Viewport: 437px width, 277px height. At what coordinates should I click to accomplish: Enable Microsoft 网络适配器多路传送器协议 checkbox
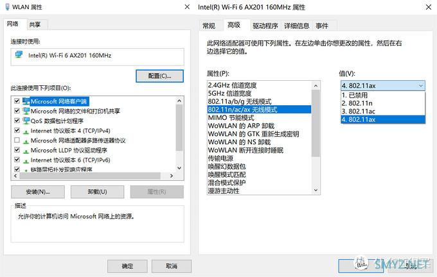point(17,140)
